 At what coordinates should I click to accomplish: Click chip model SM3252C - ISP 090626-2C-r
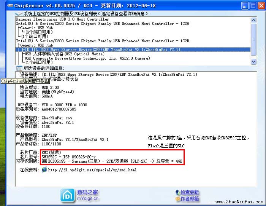68,157
